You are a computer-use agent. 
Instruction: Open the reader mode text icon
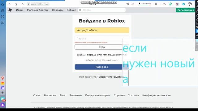click(x=132, y=4)
